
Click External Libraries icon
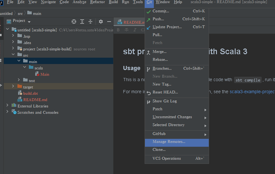tap(14, 105)
